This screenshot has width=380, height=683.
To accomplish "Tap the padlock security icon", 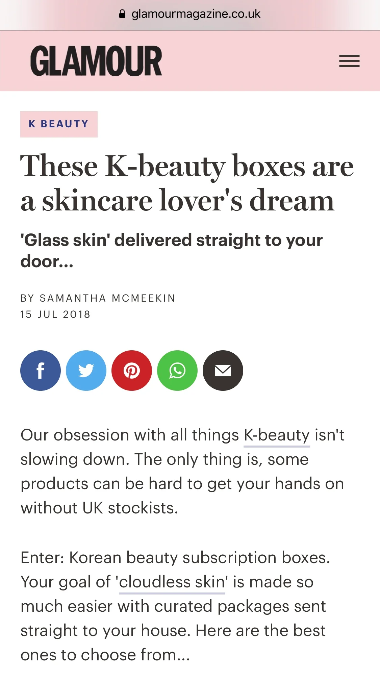I will tap(122, 14).
